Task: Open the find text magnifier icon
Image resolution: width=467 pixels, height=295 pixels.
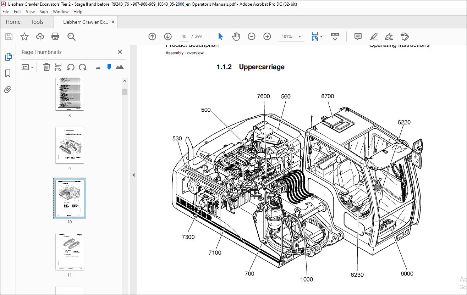Action: [71, 37]
